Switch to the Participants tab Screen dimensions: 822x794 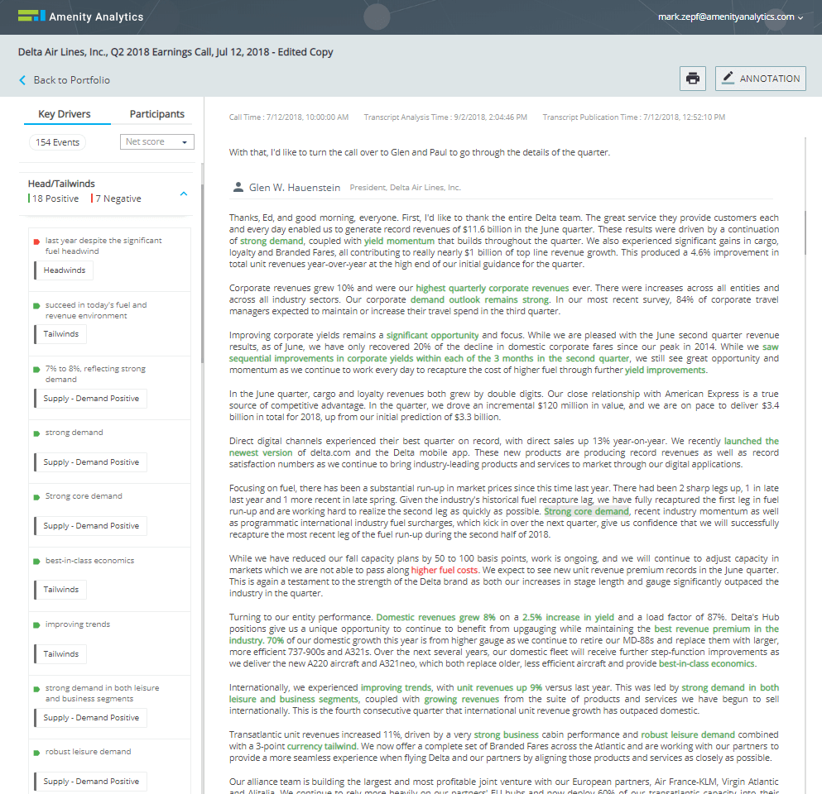point(156,114)
